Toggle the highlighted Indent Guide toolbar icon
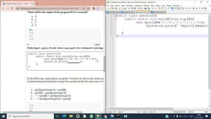Image resolution: width=211 pixels, height=119 pixels. tap(172, 9)
